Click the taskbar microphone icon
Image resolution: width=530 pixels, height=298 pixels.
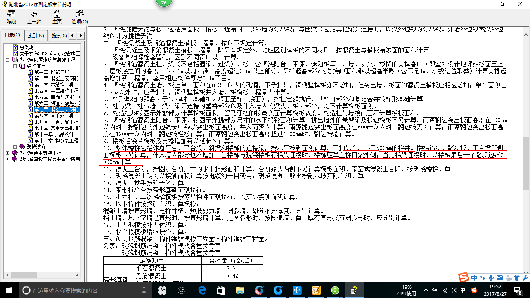pyautogui.click(x=144, y=290)
